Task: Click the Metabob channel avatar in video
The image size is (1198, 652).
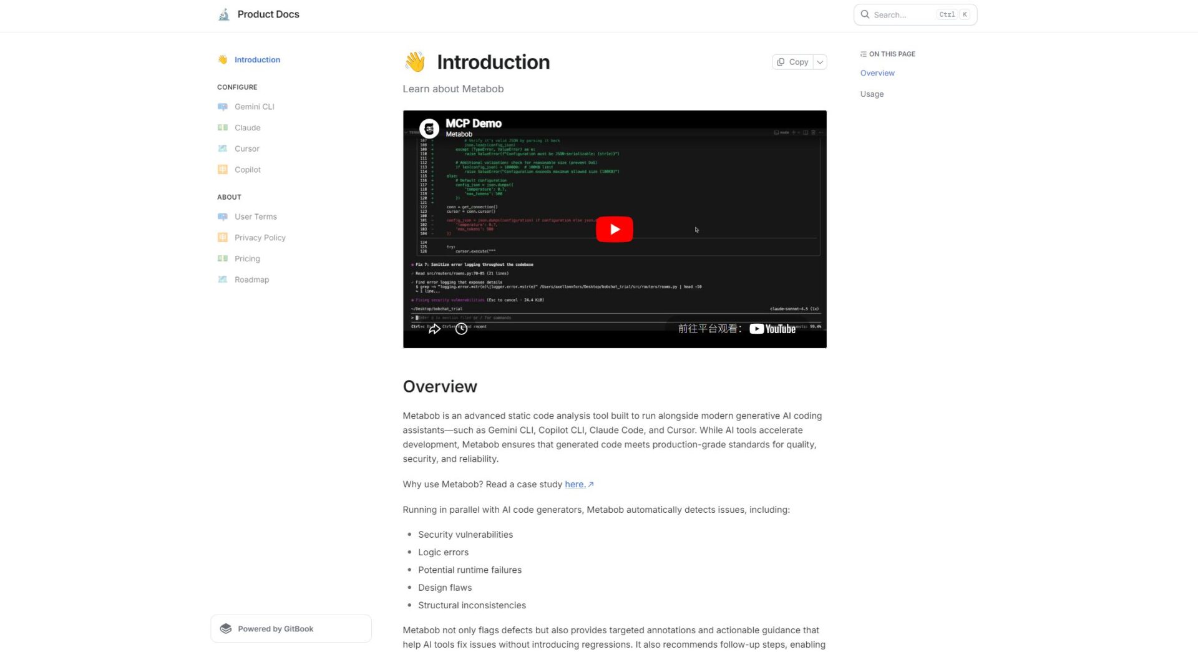Action: pyautogui.click(x=429, y=129)
